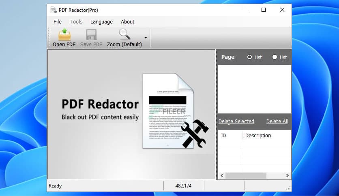Screen dimensions: 339x196
Task: Click the right scroll arrow in redaction list
Action: pos(288,175)
